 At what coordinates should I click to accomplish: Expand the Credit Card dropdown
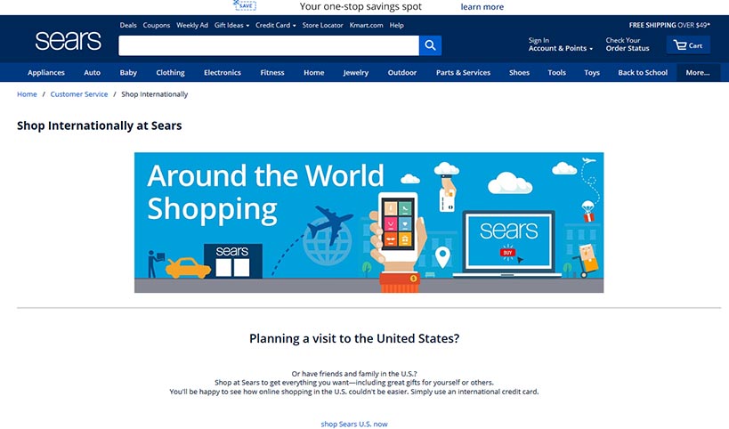pos(276,25)
